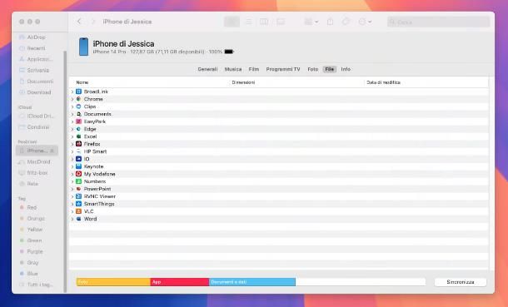The height and width of the screenshot is (307, 508).
Task: Sort by the Nome column header
Action: [x=82, y=82]
